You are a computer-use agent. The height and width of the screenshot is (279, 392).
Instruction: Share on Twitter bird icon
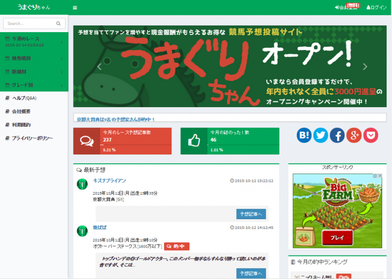(321, 135)
